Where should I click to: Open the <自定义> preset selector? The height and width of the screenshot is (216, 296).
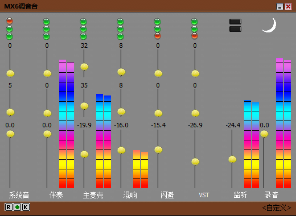[x=277, y=208]
